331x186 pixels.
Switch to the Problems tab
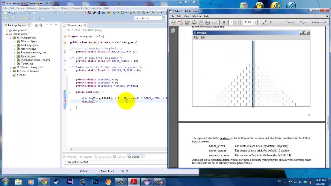click(70, 157)
